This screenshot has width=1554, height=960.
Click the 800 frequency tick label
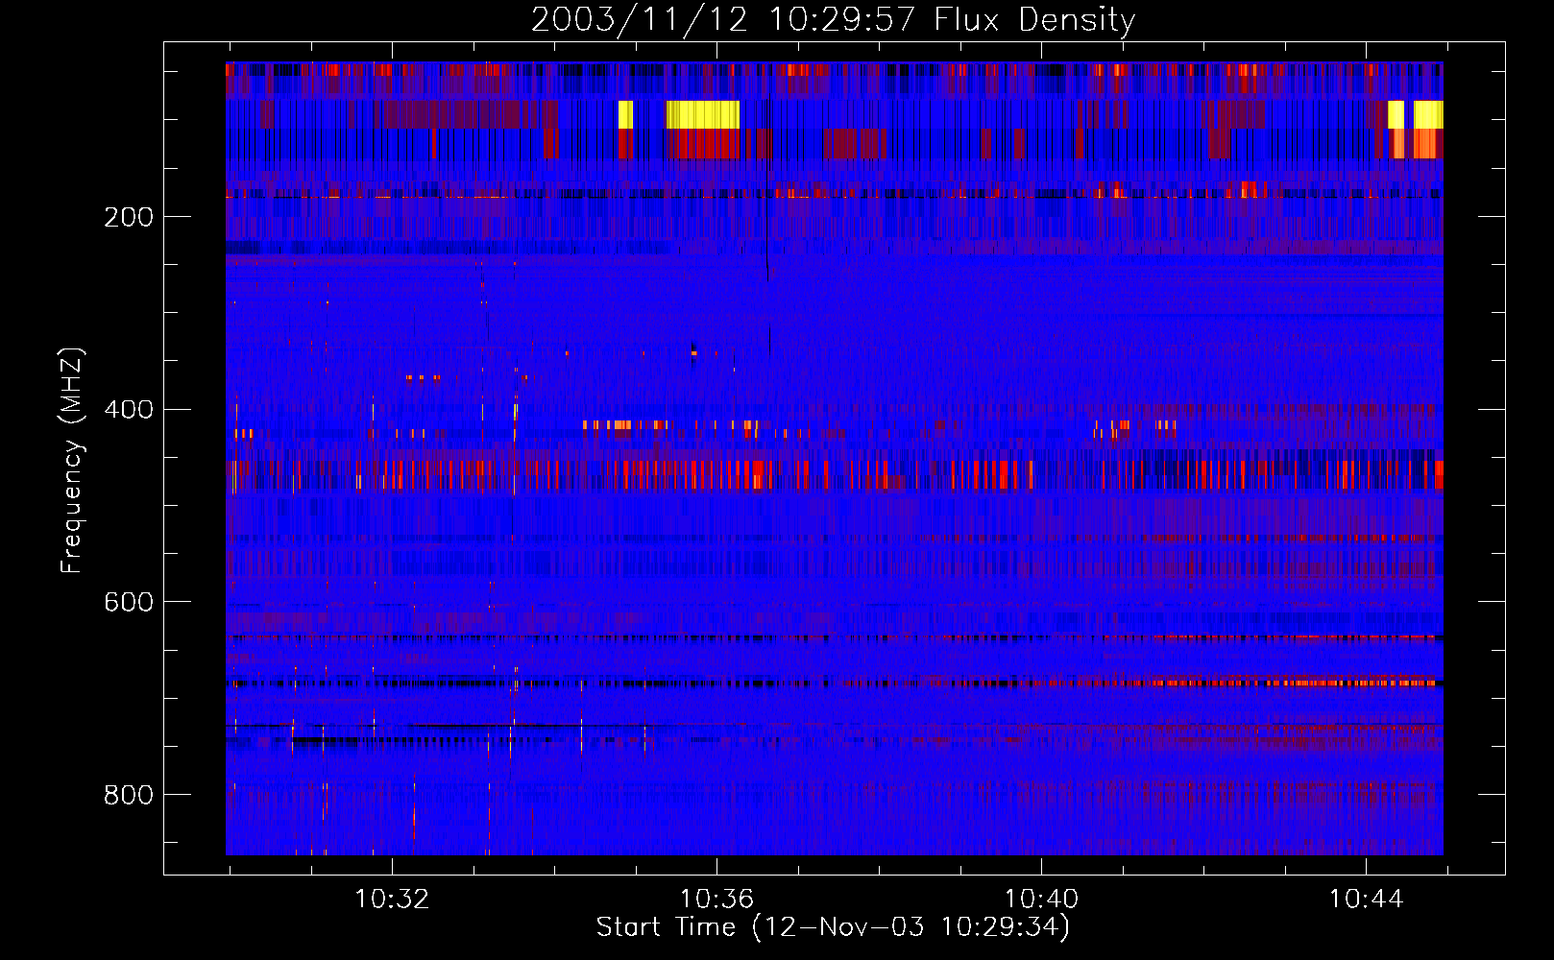point(129,795)
